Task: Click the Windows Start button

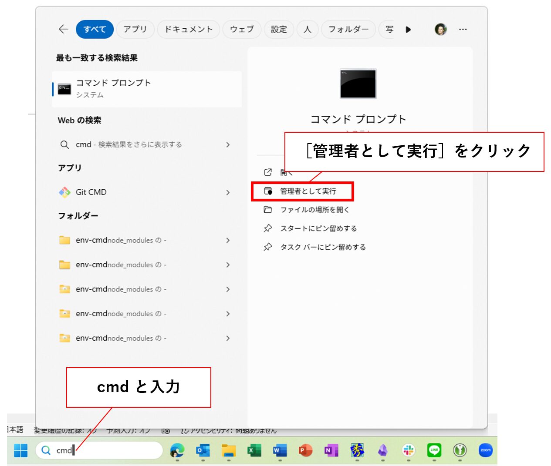Action: (20, 450)
